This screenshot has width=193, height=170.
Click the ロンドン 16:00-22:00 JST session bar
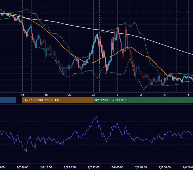point(57,100)
